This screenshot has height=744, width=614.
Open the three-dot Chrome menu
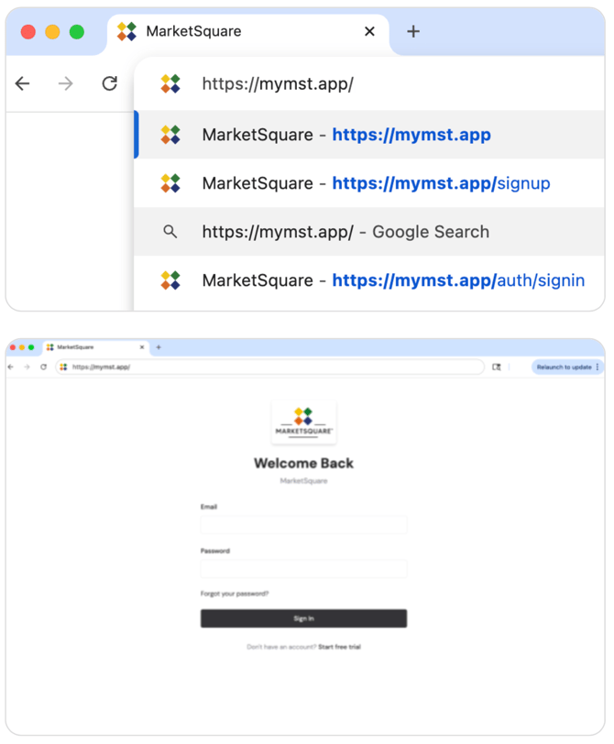(598, 367)
